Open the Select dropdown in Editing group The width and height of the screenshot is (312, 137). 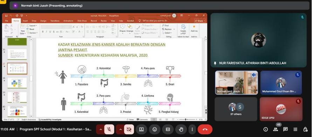pyautogui.click(x=167, y=33)
